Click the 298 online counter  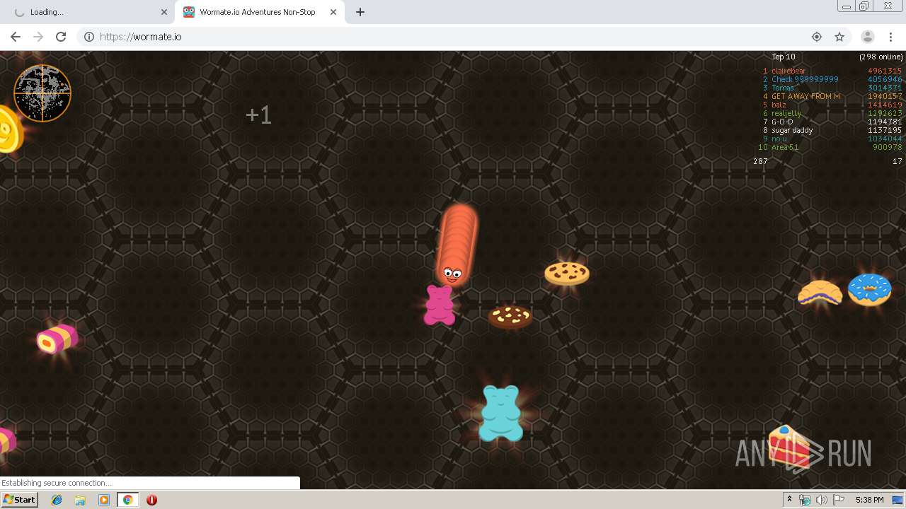tap(881, 57)
